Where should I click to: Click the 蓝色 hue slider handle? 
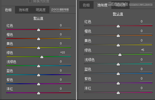pos(38,75)
